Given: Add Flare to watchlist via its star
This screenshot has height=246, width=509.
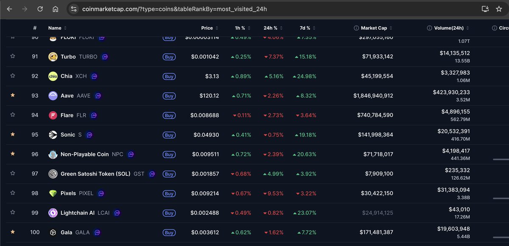Looking at the screenshot, I should (12, 115).
